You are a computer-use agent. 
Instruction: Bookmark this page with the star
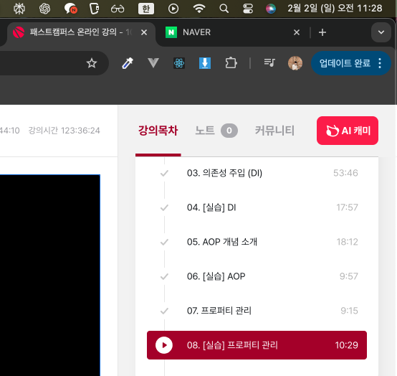tap(92, 63)
